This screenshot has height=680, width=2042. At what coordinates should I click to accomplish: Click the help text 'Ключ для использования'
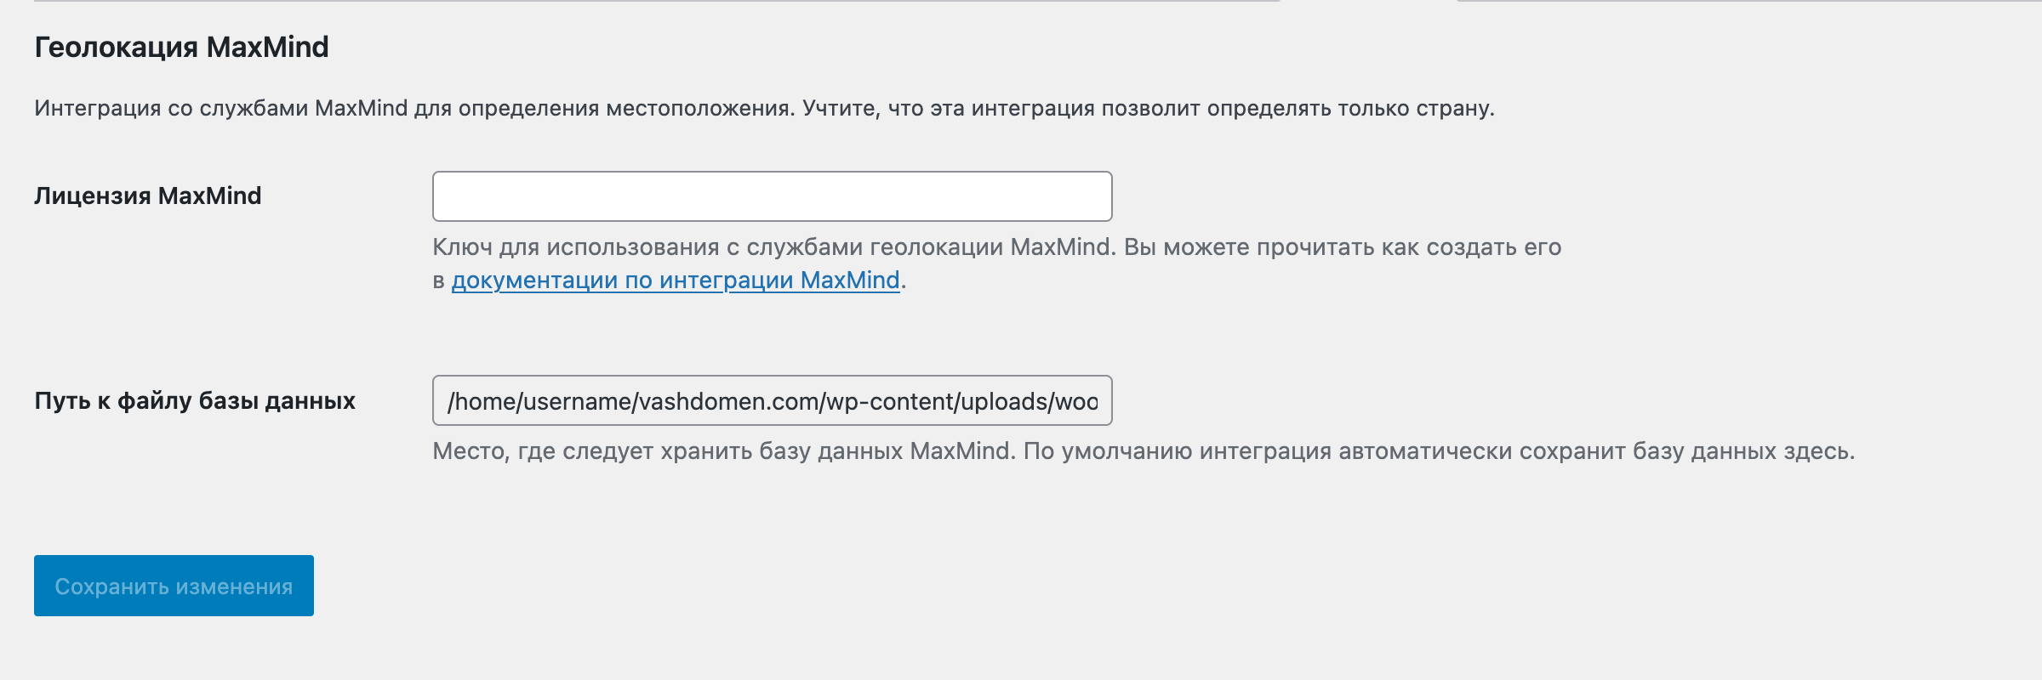(x=773, y=247)
